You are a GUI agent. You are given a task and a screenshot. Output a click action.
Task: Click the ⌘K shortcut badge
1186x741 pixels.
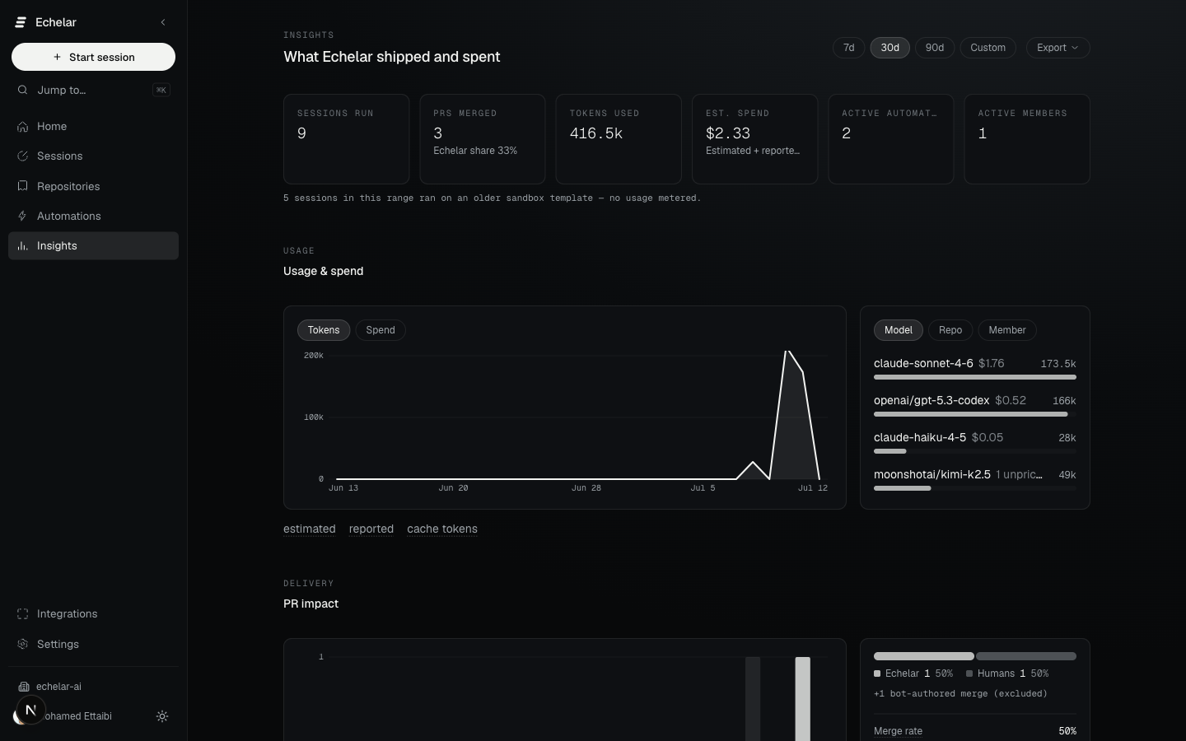161,90
